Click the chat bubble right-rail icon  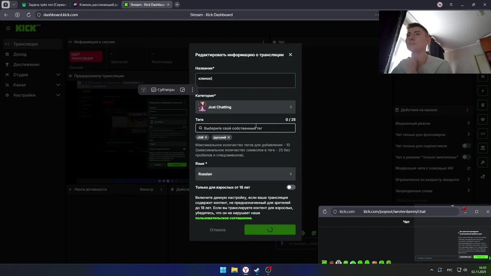483,119
